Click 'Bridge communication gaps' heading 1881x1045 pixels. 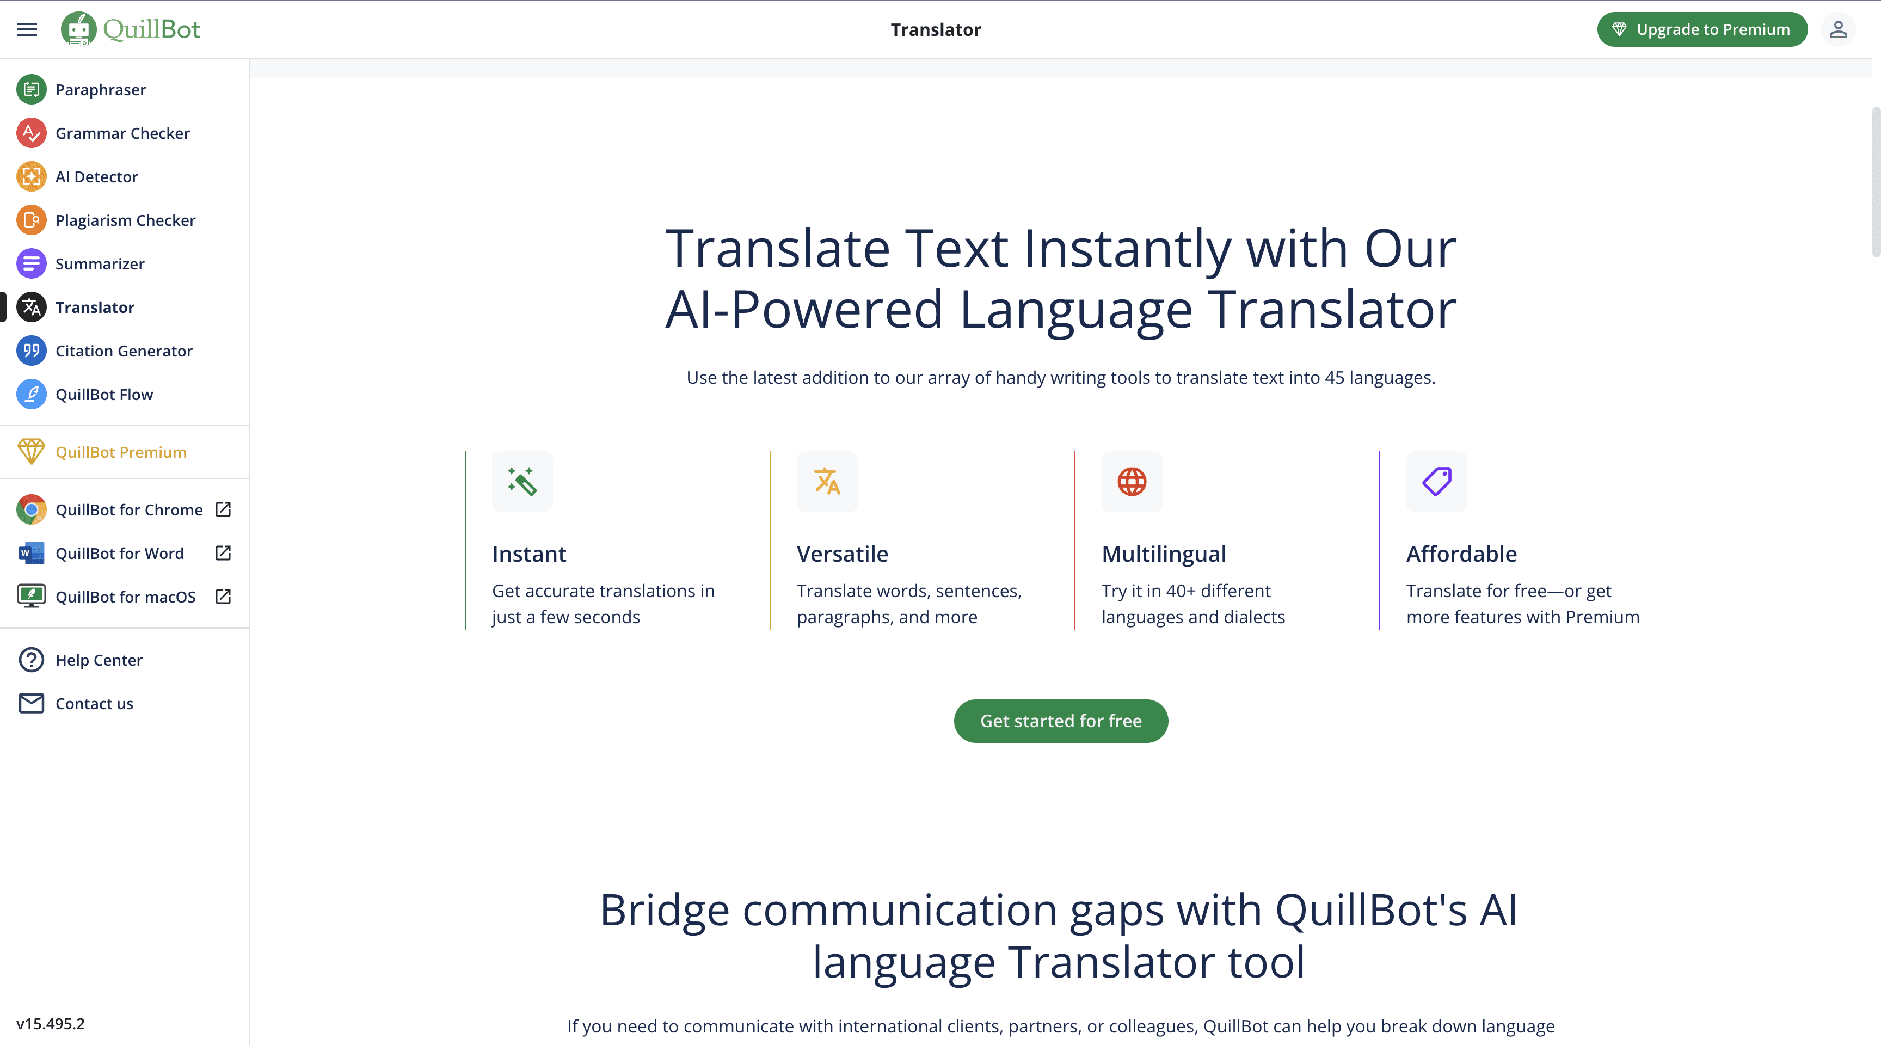(1059, 936)
